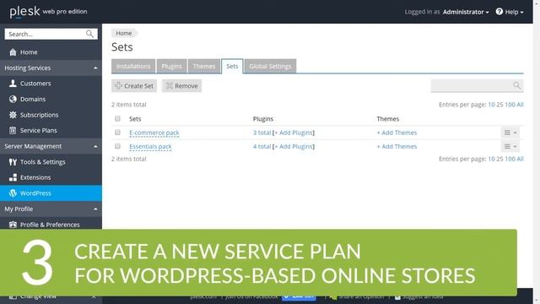Show All entries per page at bottom
540x304 pixels.
click(520, 159)
